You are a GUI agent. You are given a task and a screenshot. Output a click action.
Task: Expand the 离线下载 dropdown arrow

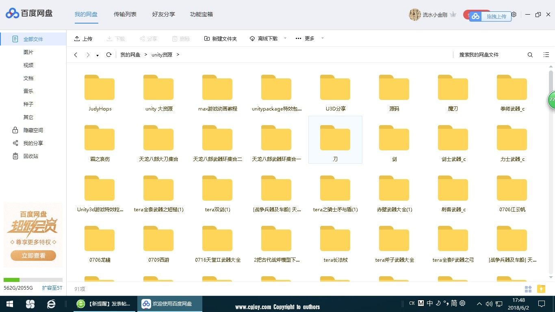(285, 39)
